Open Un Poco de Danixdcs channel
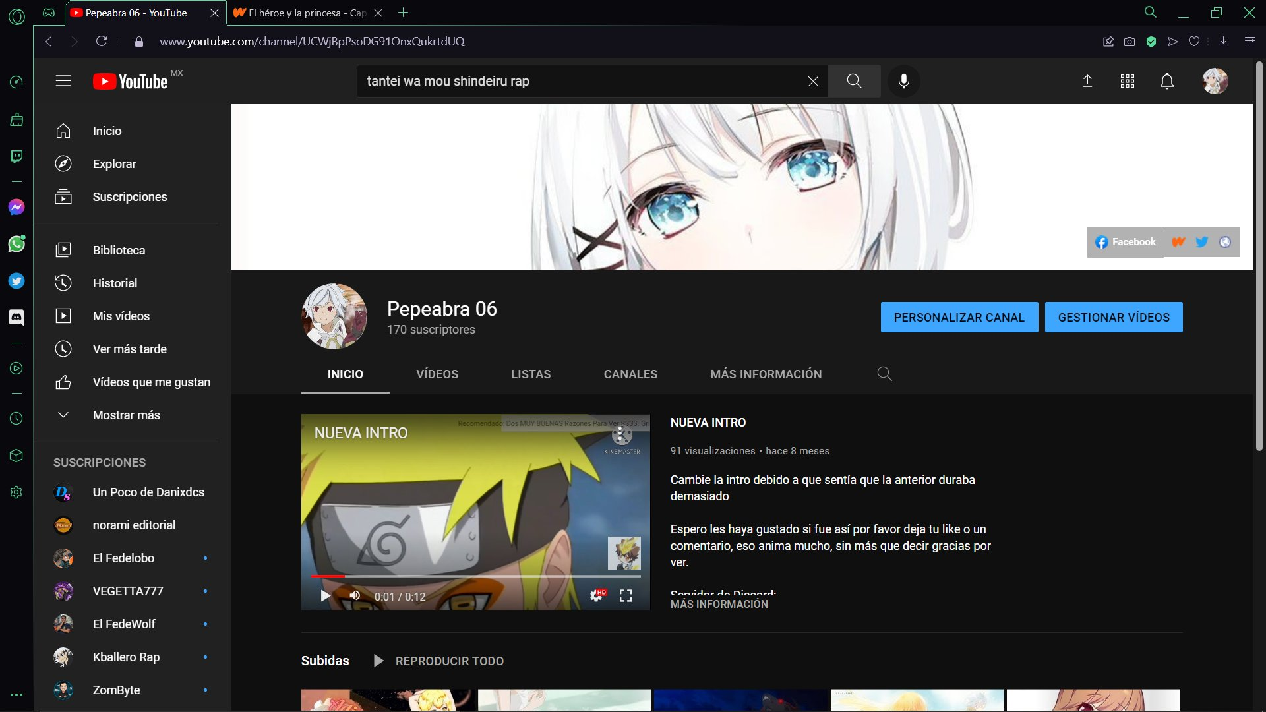 pos(126,492)
